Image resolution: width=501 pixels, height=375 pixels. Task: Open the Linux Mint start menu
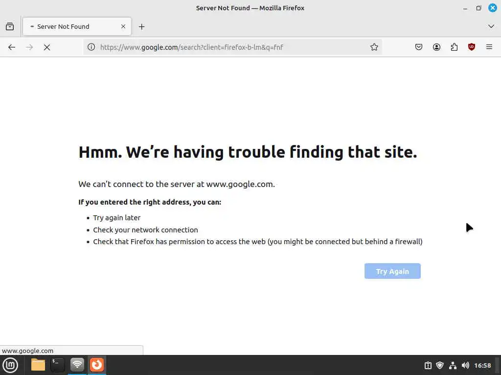11,365
